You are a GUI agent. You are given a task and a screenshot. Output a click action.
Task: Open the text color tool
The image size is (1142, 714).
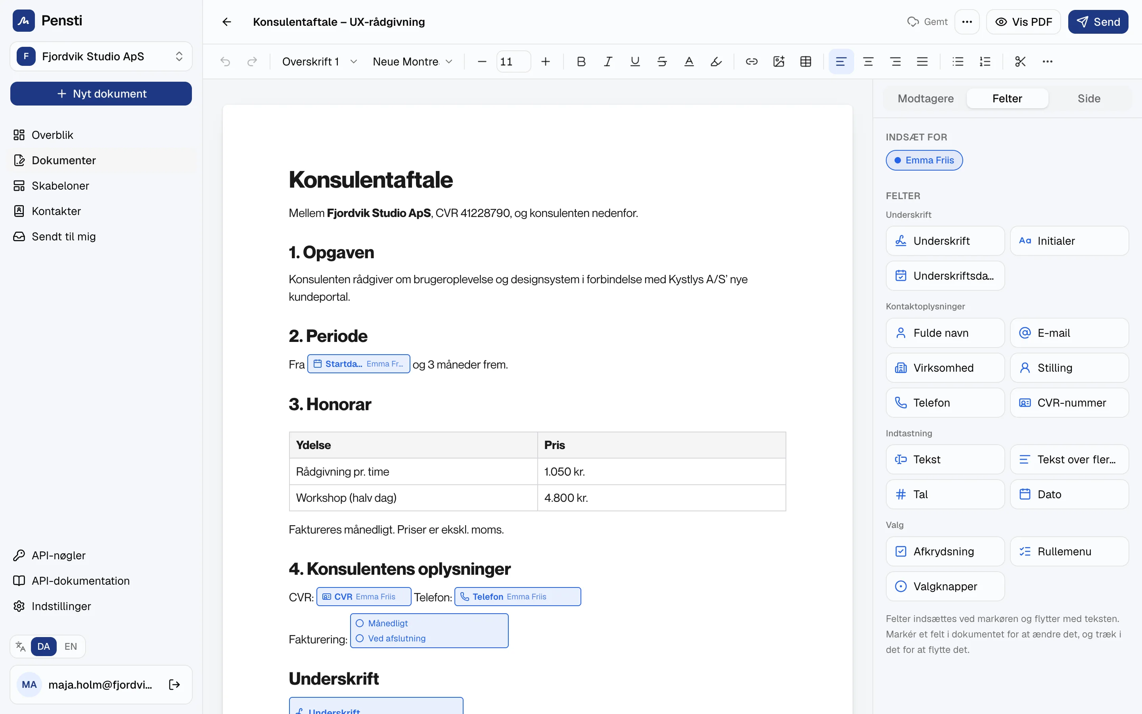coord(689,61)
